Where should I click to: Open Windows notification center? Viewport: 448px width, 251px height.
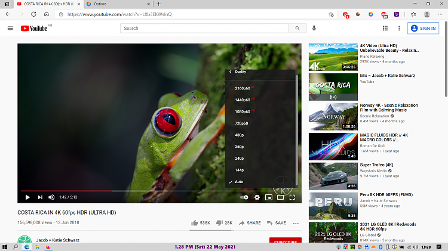[439, 247]
